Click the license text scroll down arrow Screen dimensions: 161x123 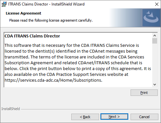point(155,85)
